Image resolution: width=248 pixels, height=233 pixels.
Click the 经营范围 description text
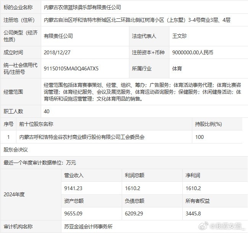(142, 92)
